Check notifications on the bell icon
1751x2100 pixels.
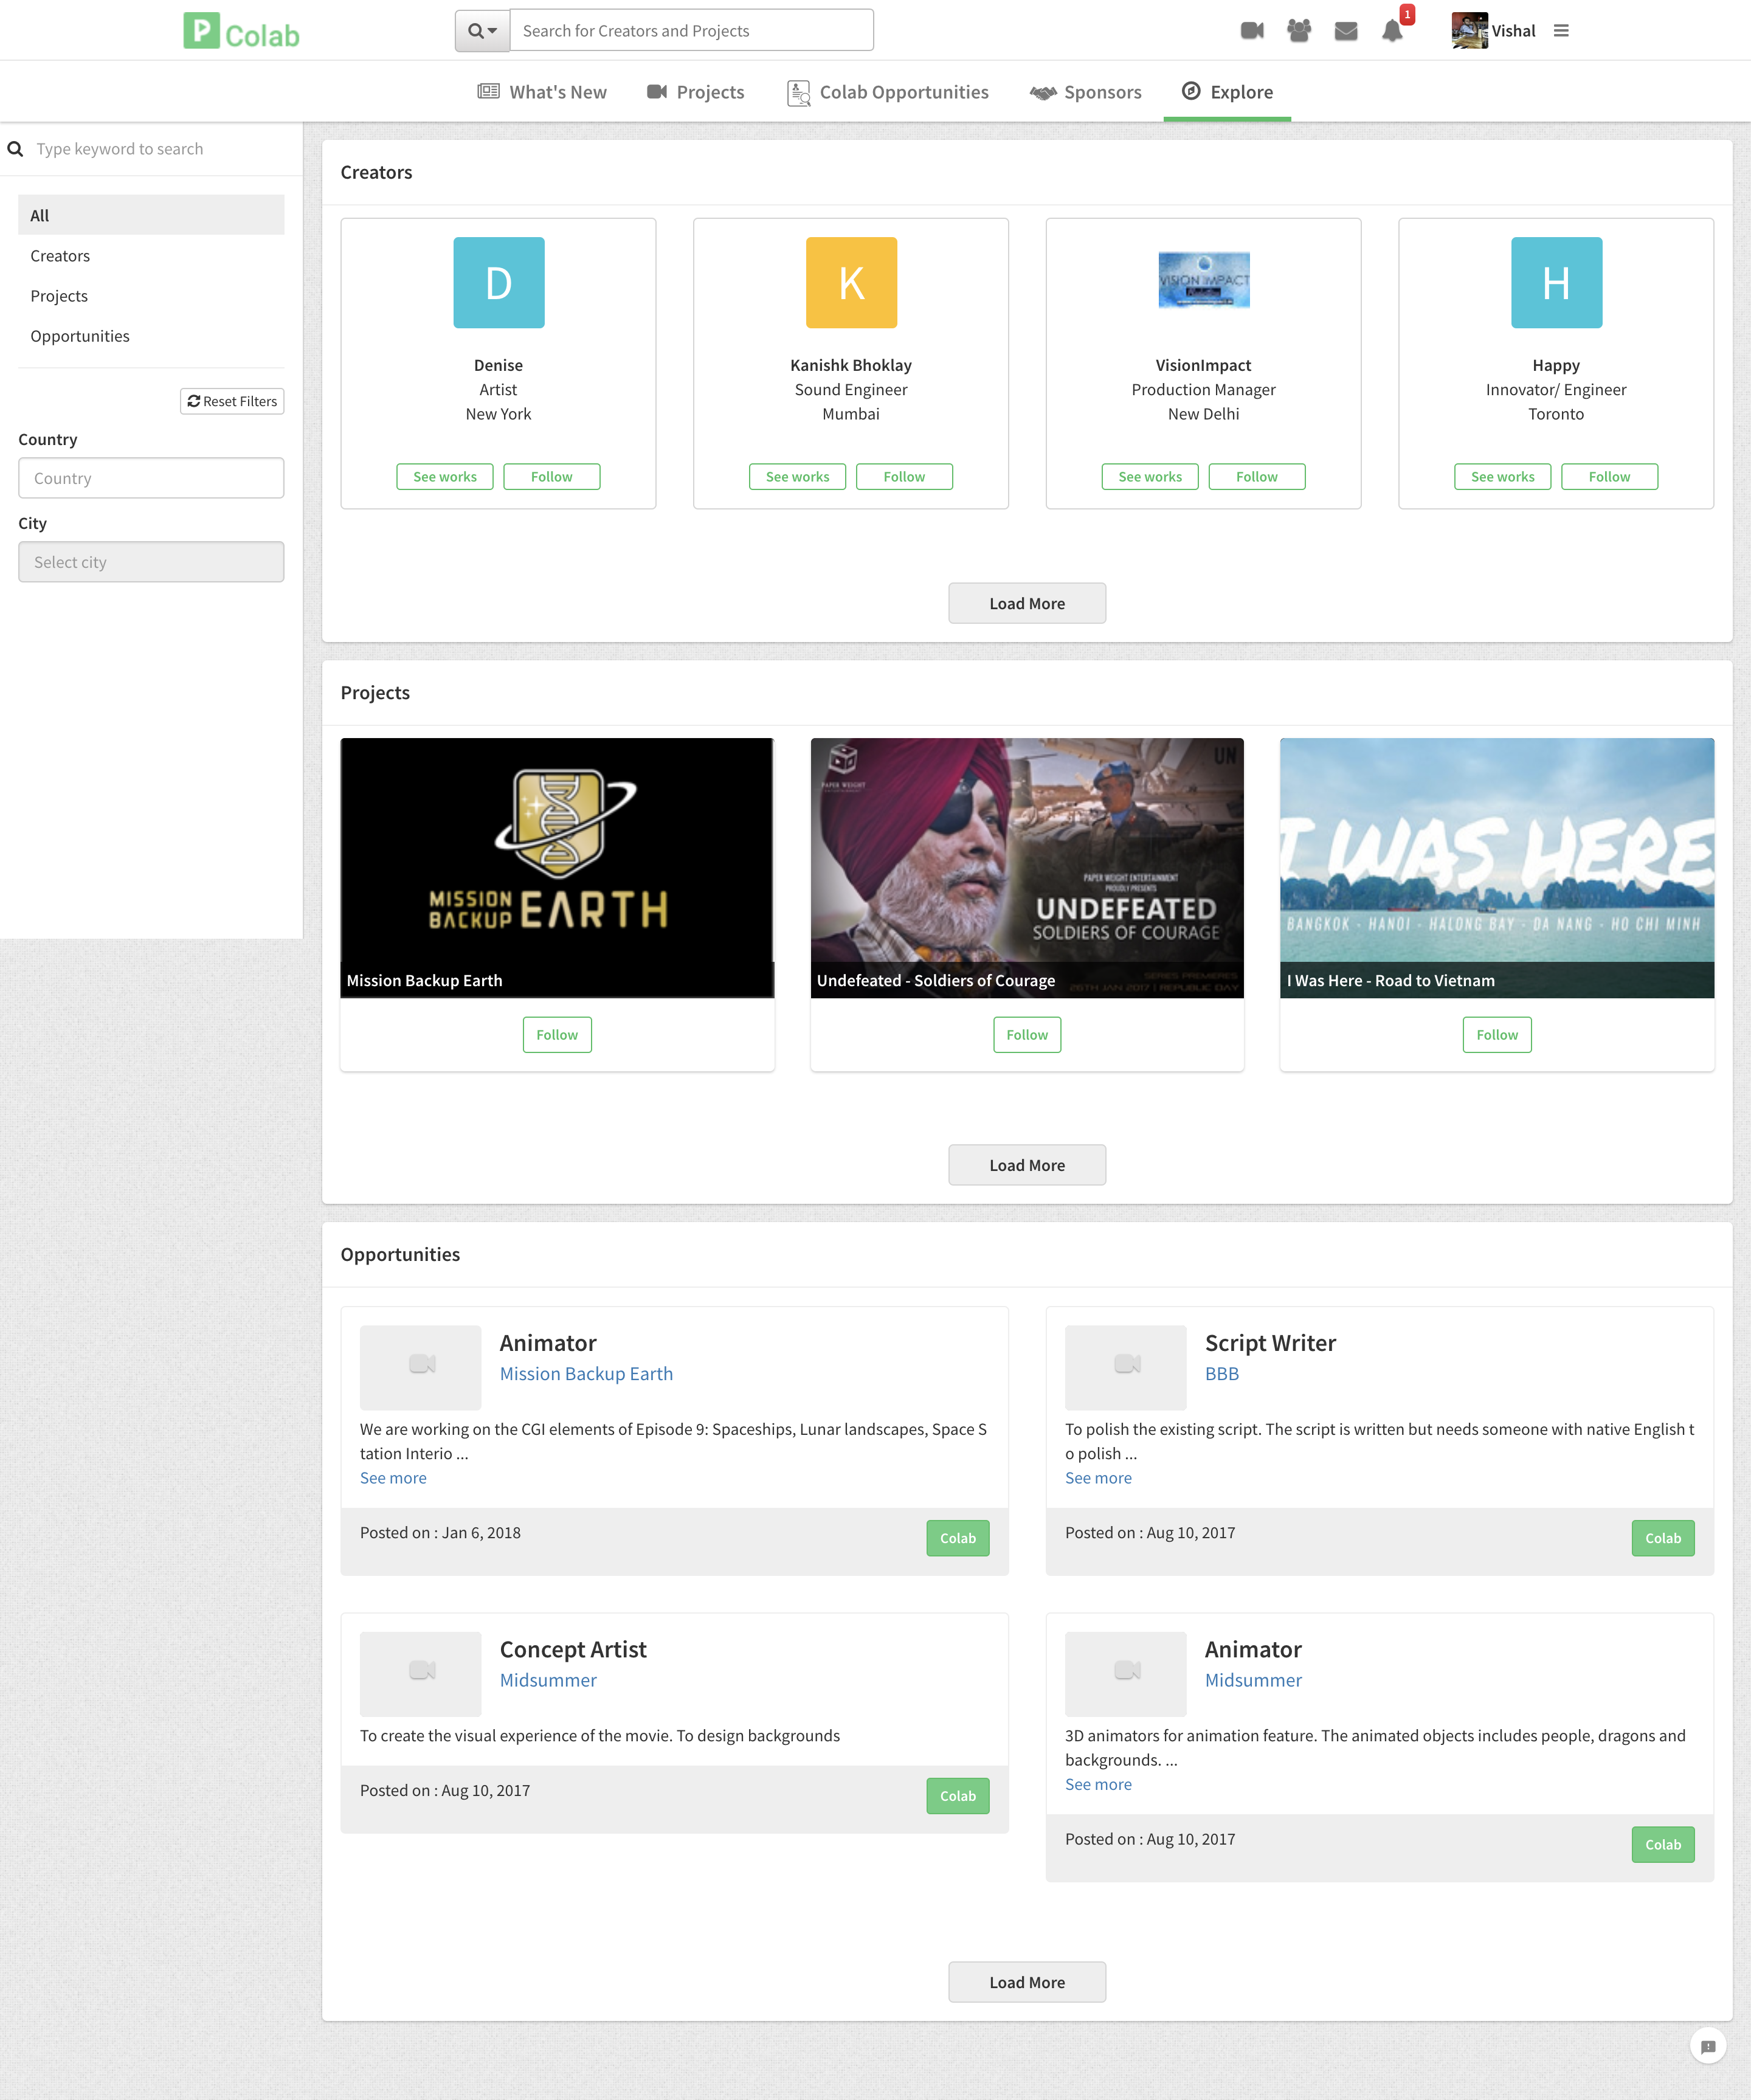pyautogui.click(x=1392, y=31)
